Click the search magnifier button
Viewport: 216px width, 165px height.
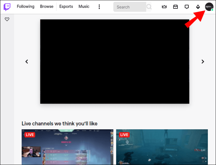tap(149, 7)
